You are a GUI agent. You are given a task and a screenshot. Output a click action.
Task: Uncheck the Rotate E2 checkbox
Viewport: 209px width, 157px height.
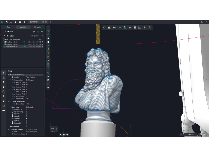tap(26, 118)
